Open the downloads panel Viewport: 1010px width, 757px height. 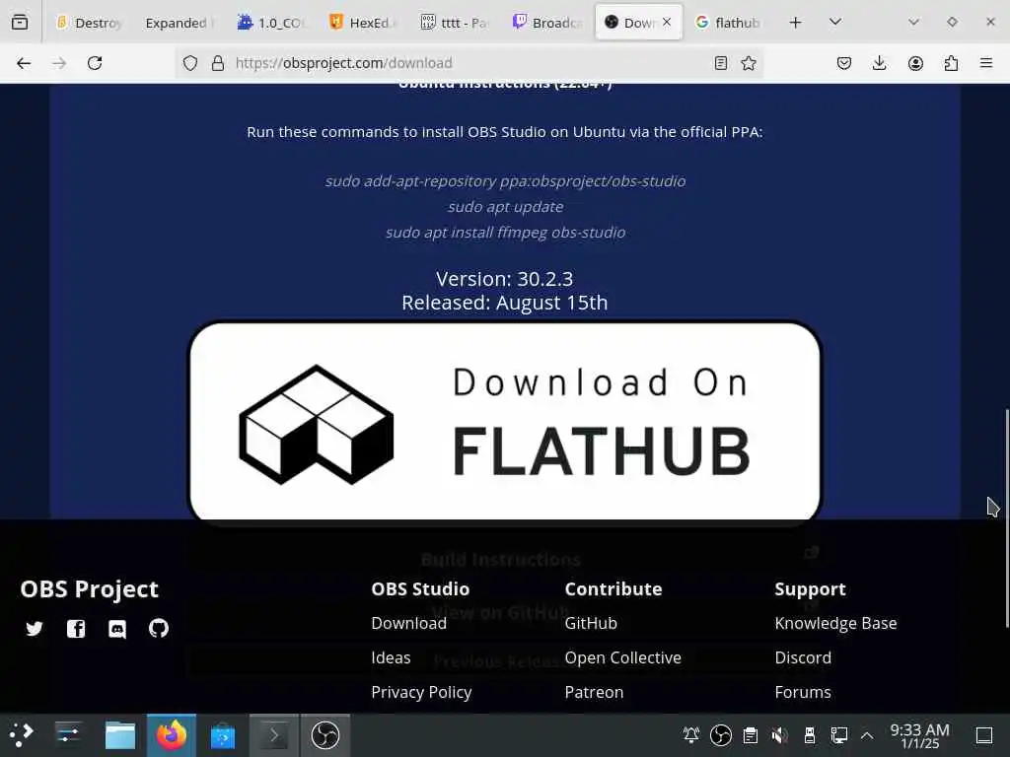tap(879, 63)
